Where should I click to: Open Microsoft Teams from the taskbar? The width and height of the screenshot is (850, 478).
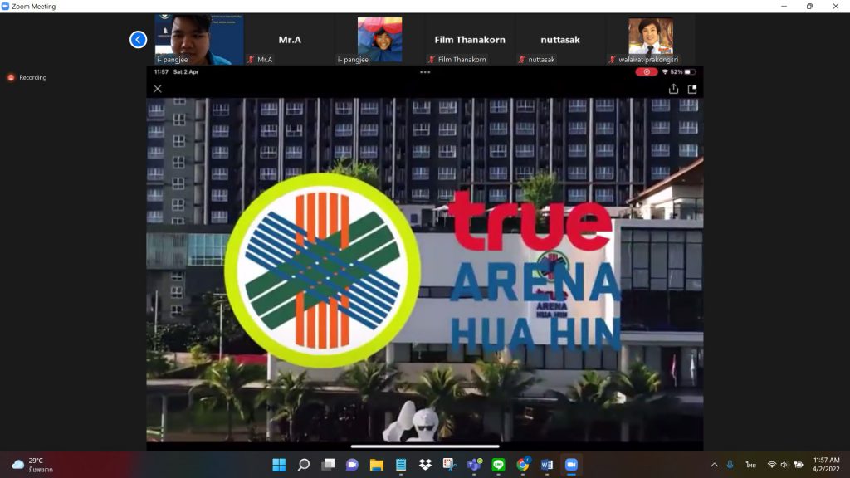[474, 465]
